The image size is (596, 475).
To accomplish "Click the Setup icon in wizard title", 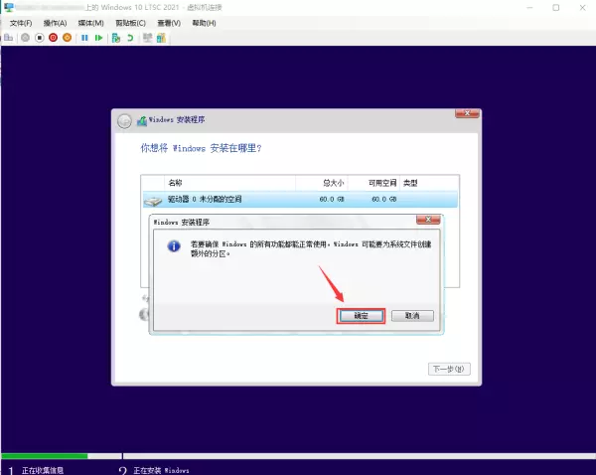I will point(142,121).
